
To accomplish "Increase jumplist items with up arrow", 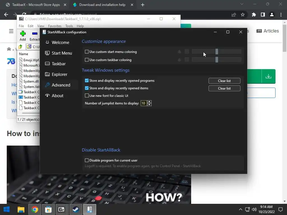I will [x=149, y=102].
